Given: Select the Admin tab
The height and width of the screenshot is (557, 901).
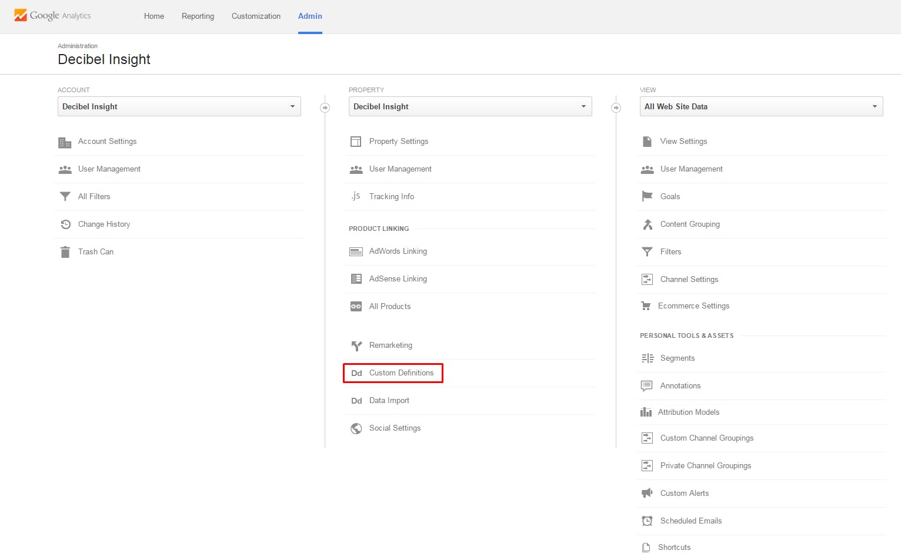Looking at the screenshot, I should tap(310, 16).
